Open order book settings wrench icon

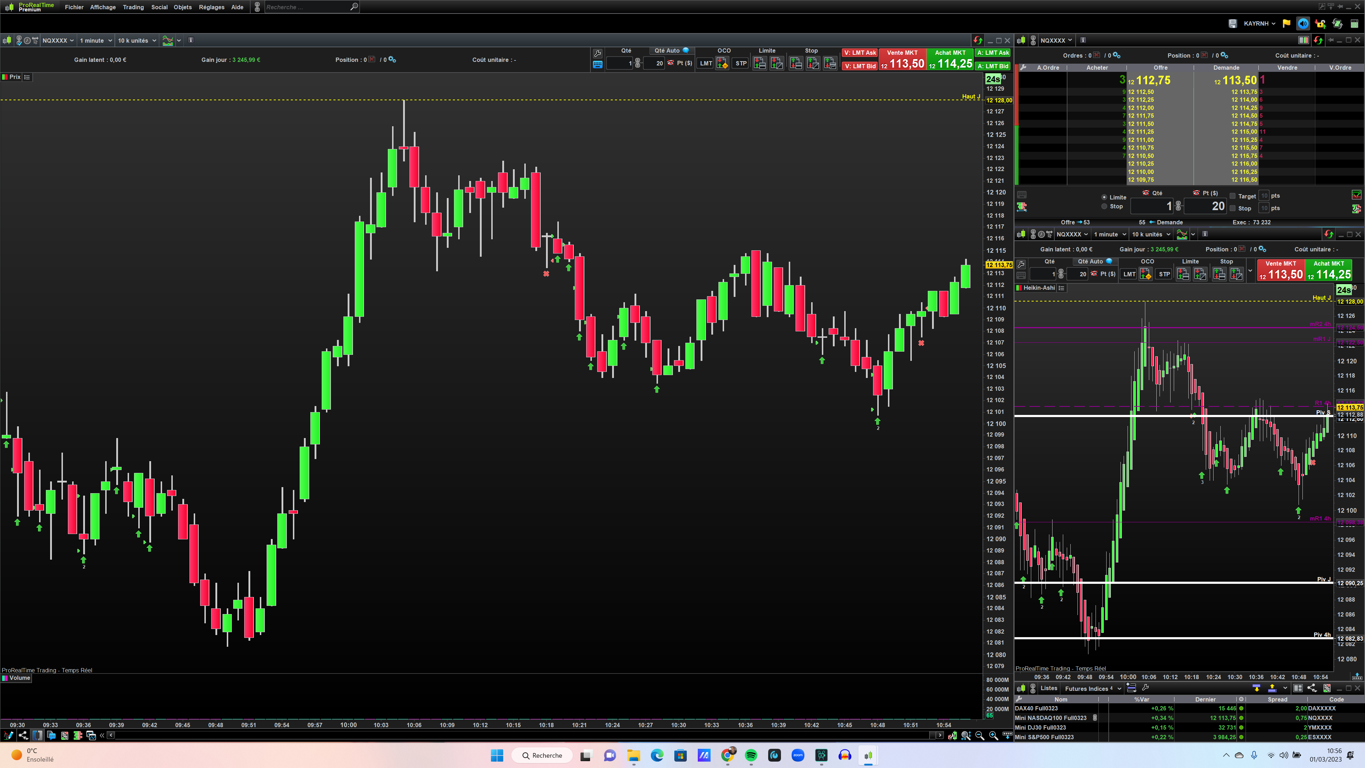point(1024,67)
